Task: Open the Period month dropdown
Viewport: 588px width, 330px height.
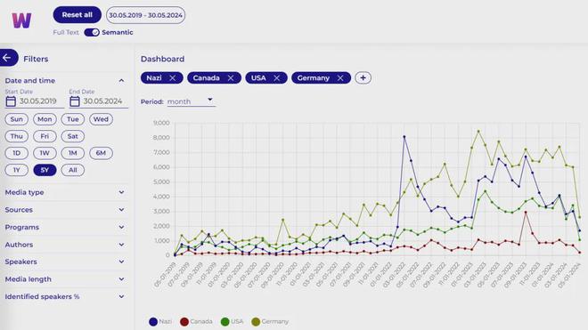Action: 192,101
